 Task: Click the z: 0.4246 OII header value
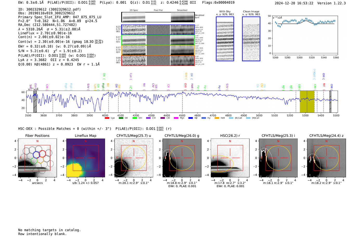(x=178, y=3)
